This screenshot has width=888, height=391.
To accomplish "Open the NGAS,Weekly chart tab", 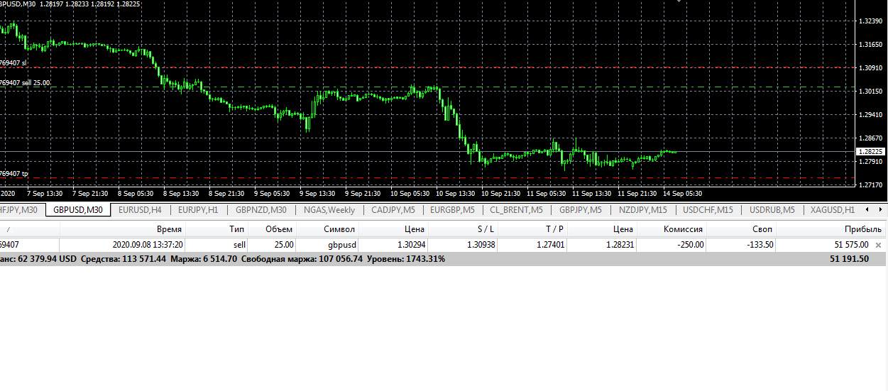I will point(329,210).
